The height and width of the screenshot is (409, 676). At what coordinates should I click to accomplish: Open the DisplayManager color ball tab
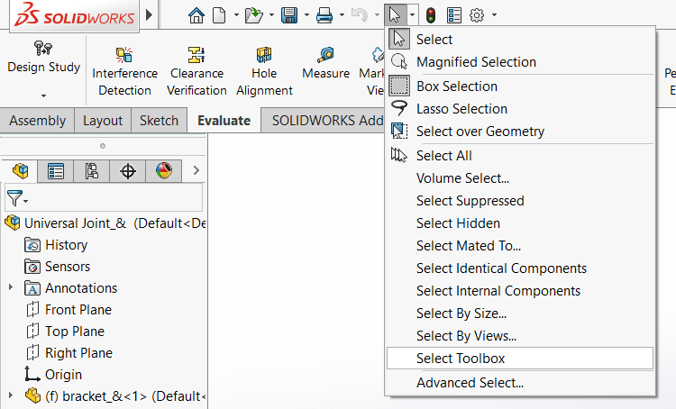[163, 171]
